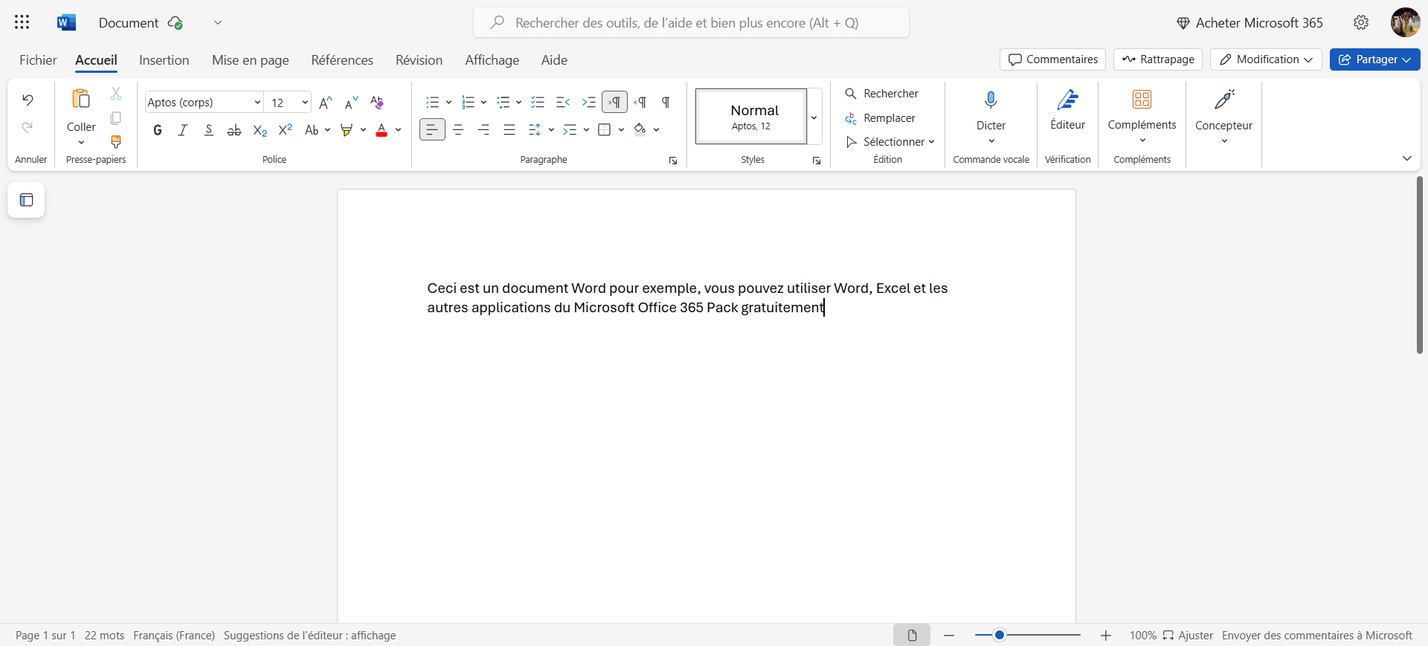Set left-to-right text direction
Screen dimensions: 1428x646
[x=615, y=102]
